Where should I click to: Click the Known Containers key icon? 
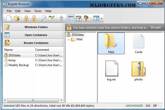click(x=7, y=43)
